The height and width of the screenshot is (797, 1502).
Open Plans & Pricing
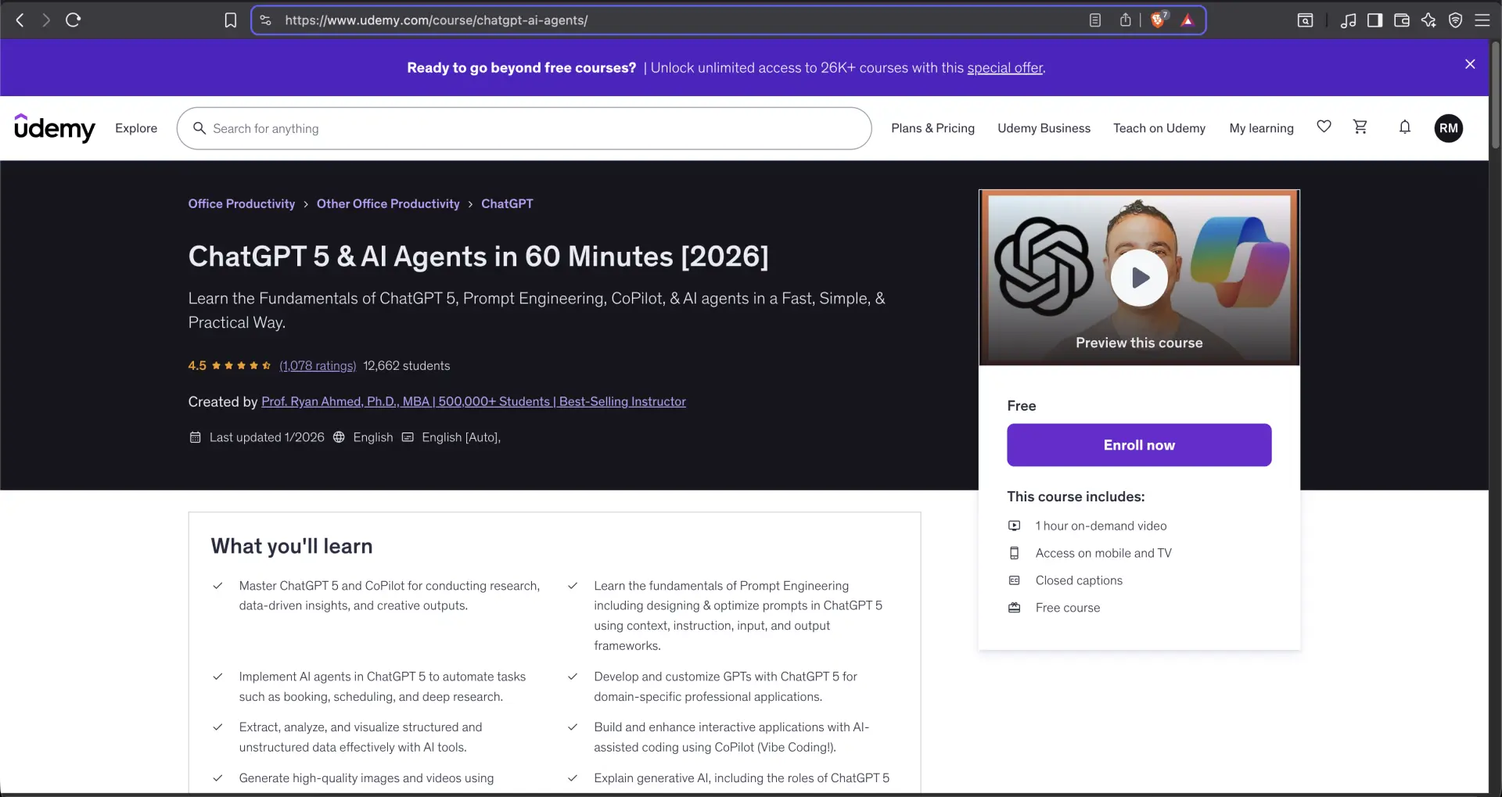pos(932,128)
